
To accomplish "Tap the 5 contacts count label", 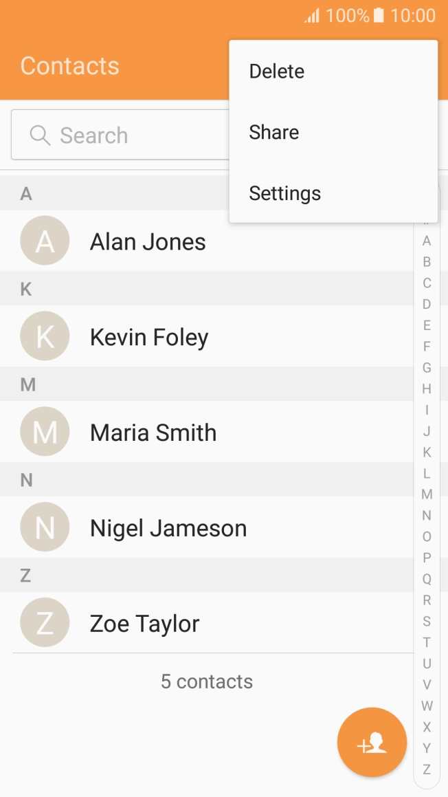I will 207,681.
